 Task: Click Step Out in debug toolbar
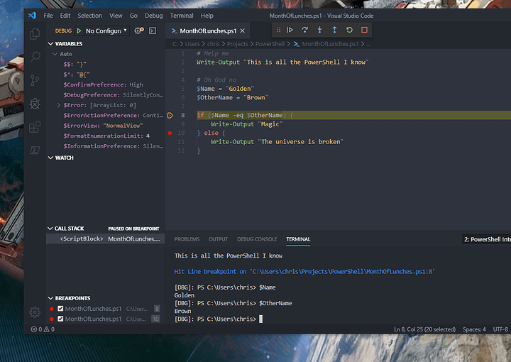coord(335,30)
